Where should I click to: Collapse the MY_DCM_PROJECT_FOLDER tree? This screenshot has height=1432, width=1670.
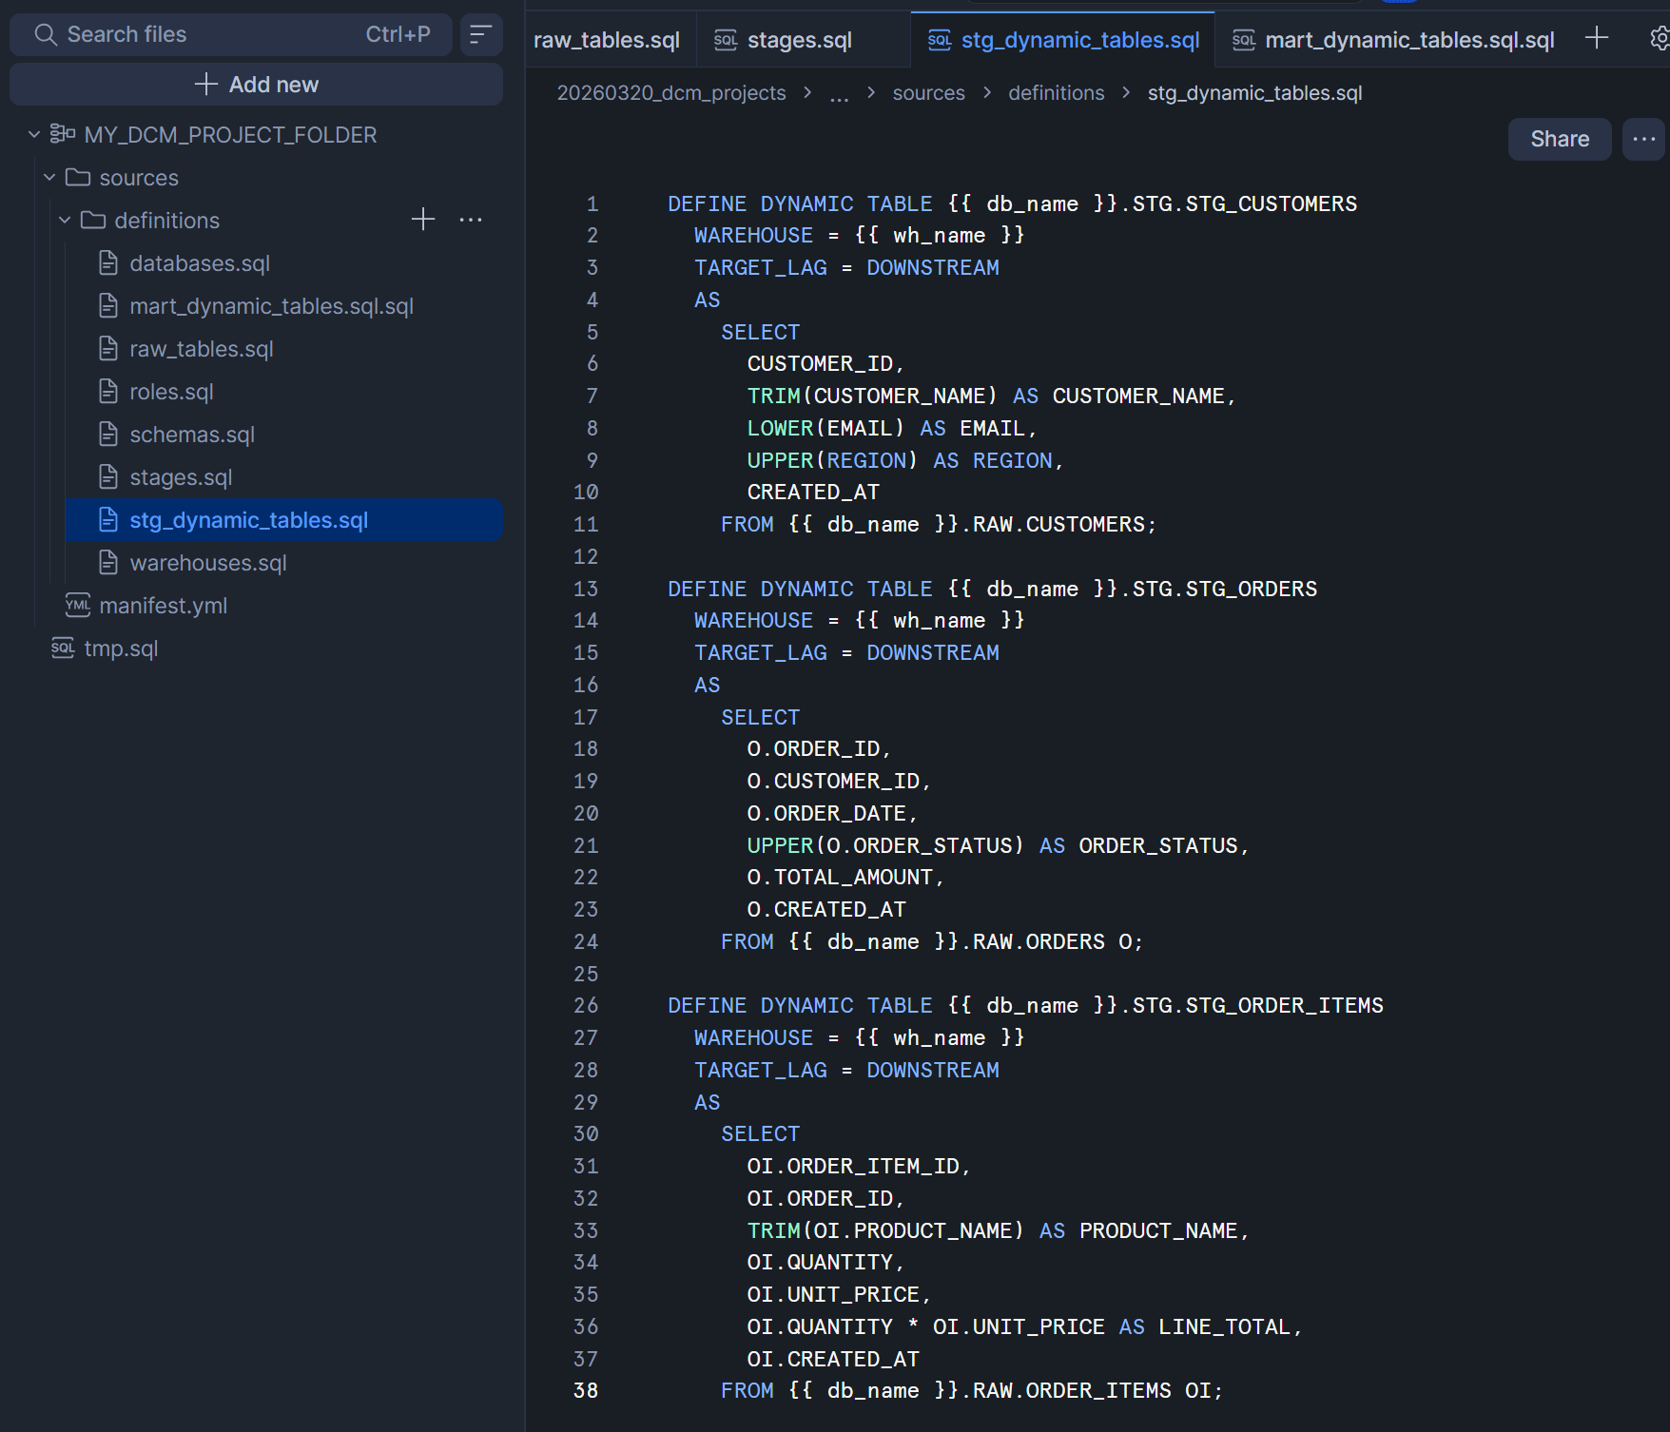pyautogui.click(x=34, y=135)
